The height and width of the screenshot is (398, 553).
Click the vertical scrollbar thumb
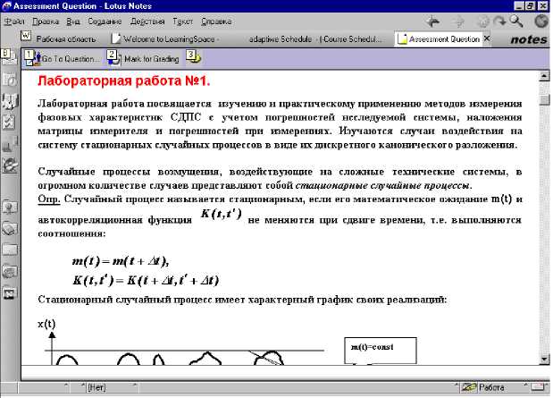[545, 100]
